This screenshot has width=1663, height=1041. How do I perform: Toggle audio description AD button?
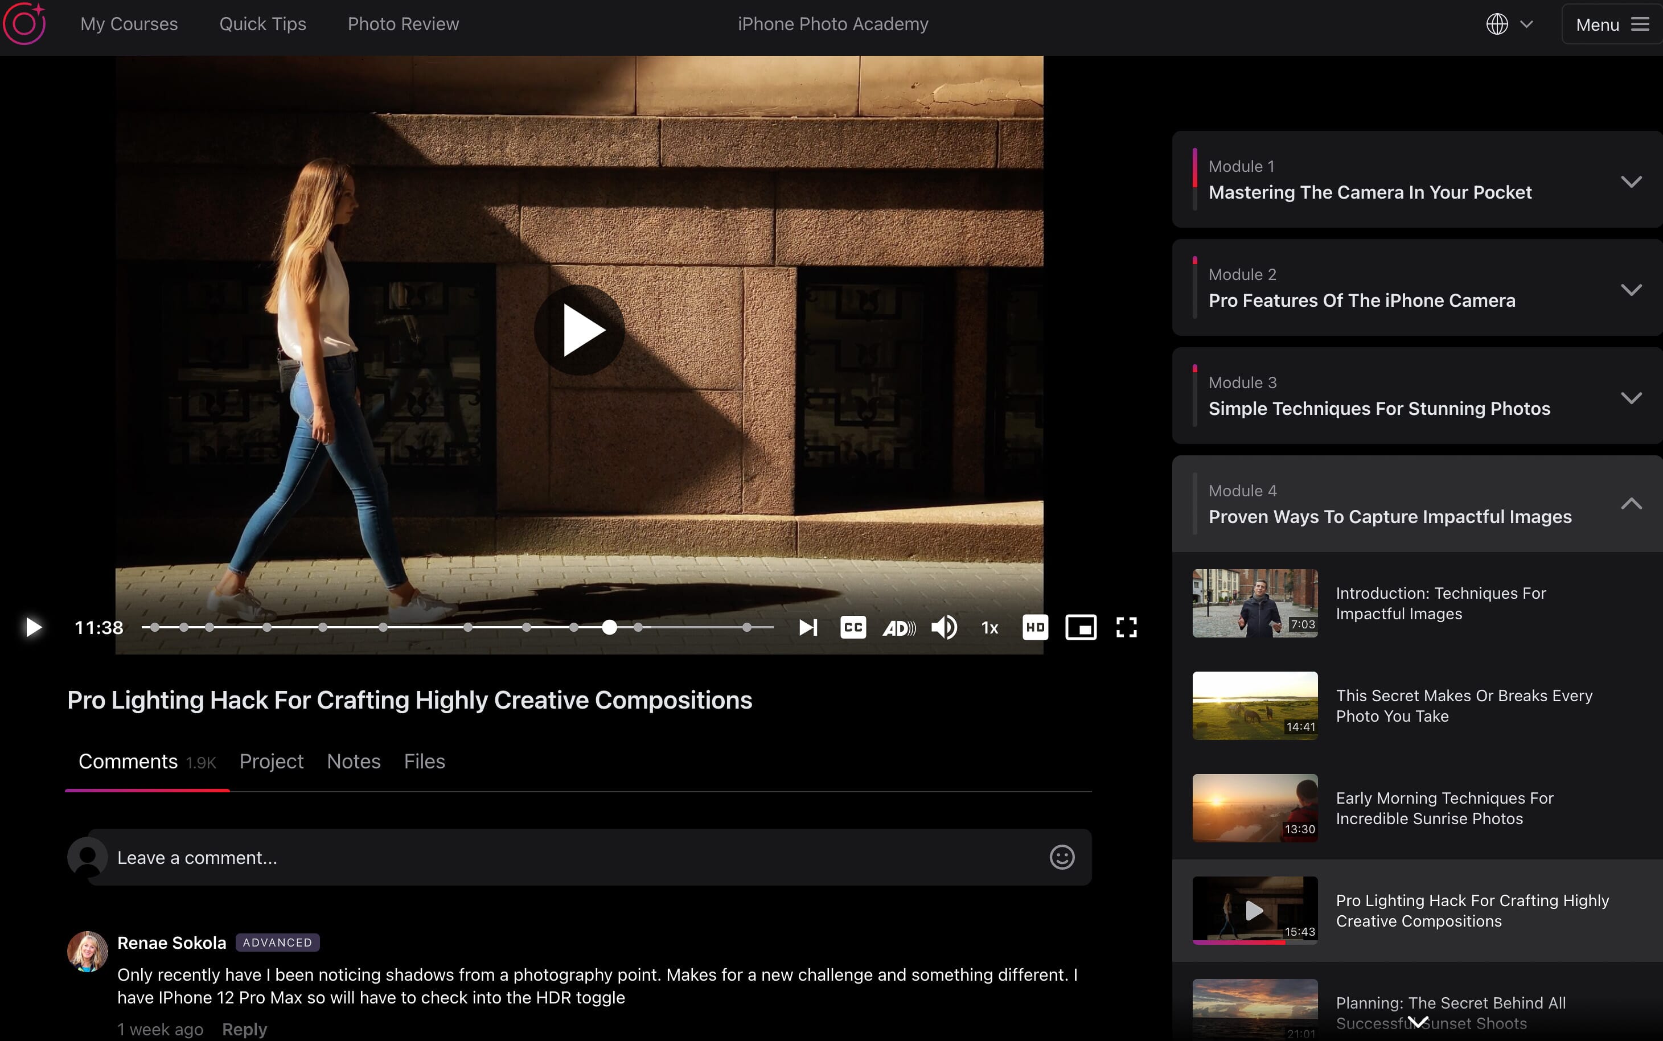coord(899,625)
